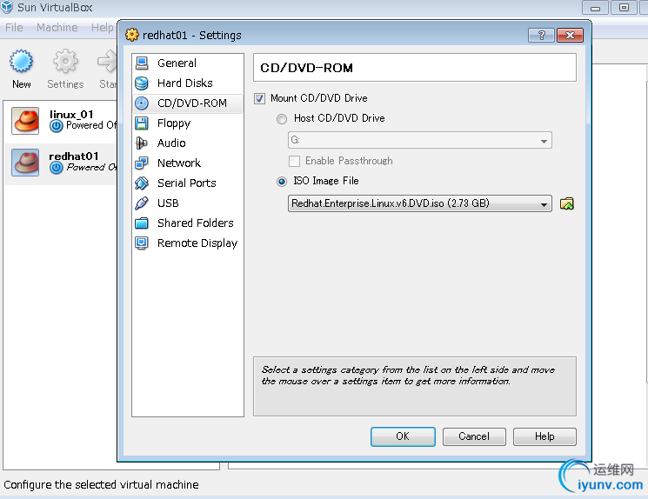Click the CD/DVD-ROM disc icon in sidebar

[x=142, y=103]
